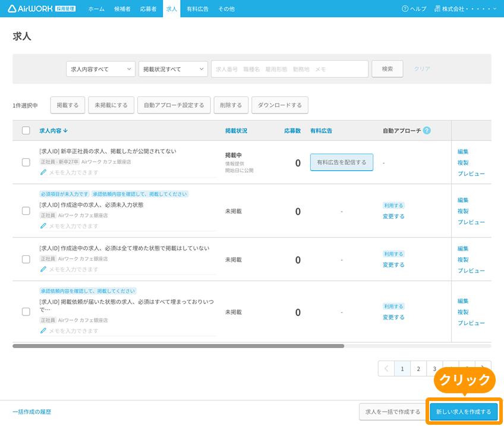Image resolution: width=504 pixels, height=426 pixels.
Task: Click 変更する for 掲載依頼が届いた状態 row
Action: click(393, 317)
